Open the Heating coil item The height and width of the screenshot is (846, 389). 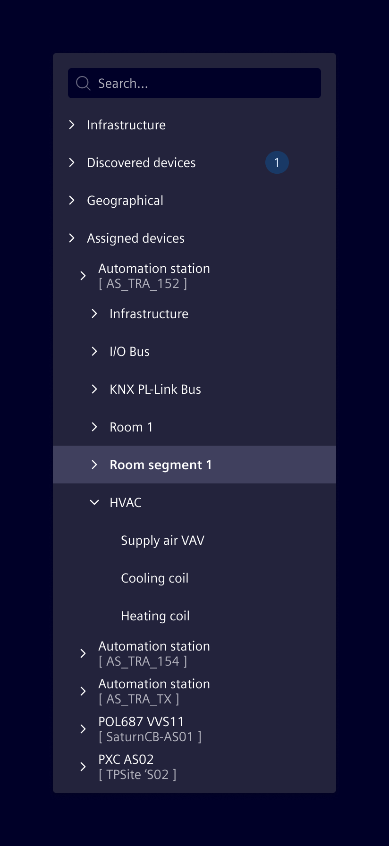point(155,616)
